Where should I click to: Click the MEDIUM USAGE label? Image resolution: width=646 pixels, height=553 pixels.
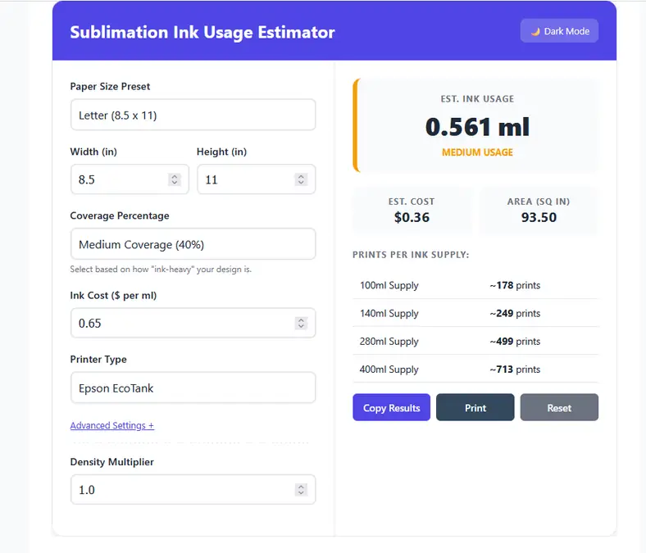[477, 152]
